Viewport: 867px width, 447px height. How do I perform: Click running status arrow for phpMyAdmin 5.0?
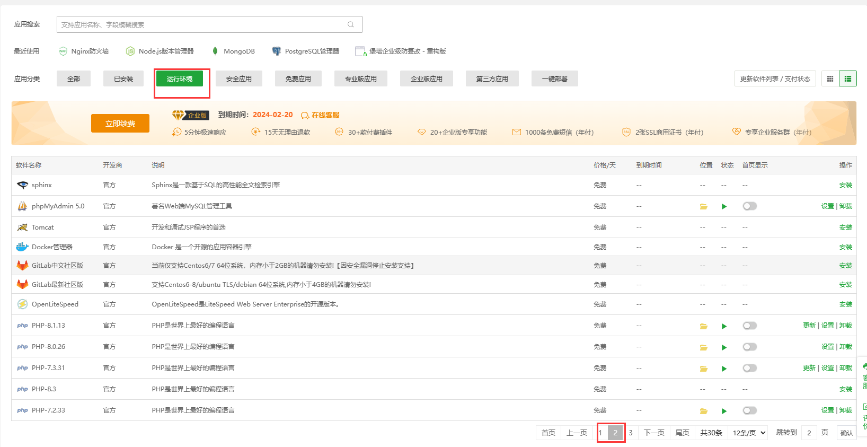(724, 207)
